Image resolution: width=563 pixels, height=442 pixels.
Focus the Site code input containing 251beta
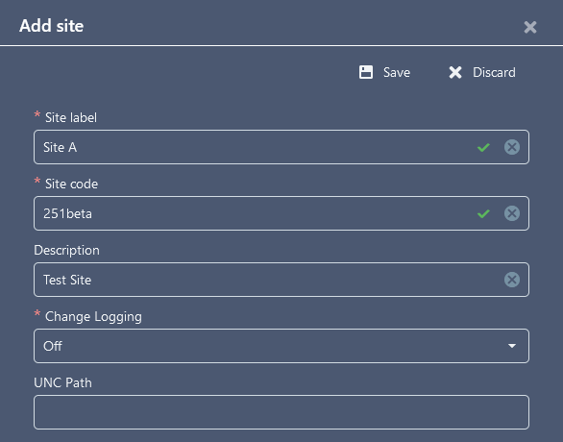point(281,213)
